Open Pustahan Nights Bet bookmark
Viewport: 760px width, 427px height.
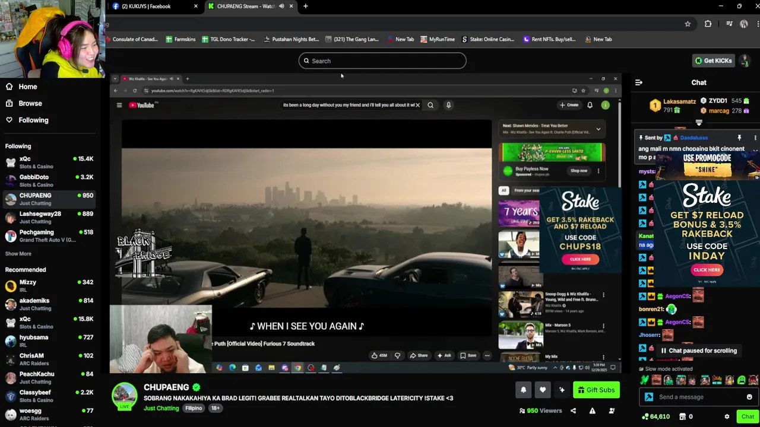291,39
